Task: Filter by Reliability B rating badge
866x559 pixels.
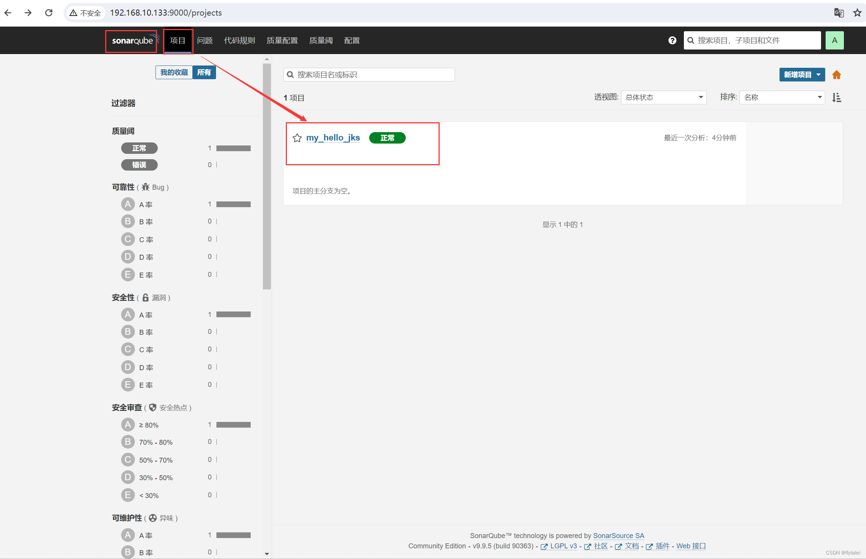Action: pyautogui.click(x=128, y=221)
